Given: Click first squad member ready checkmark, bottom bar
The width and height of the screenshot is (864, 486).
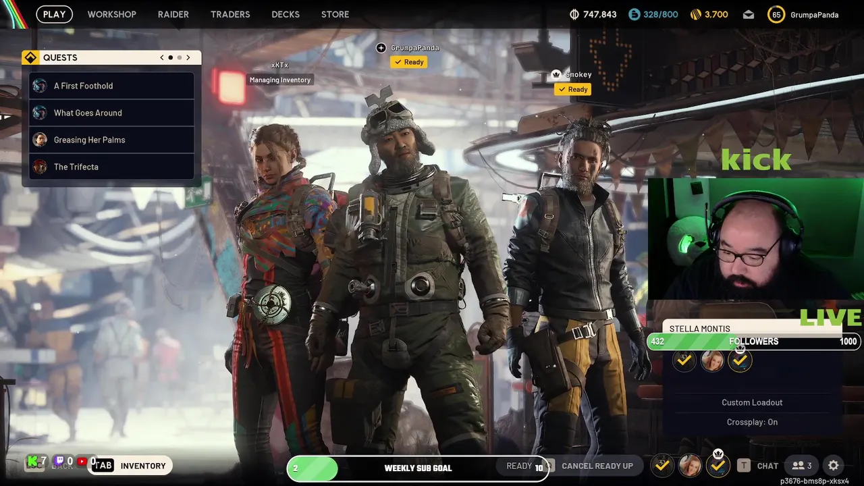Looking at the screenshot, I should (663, 465).
